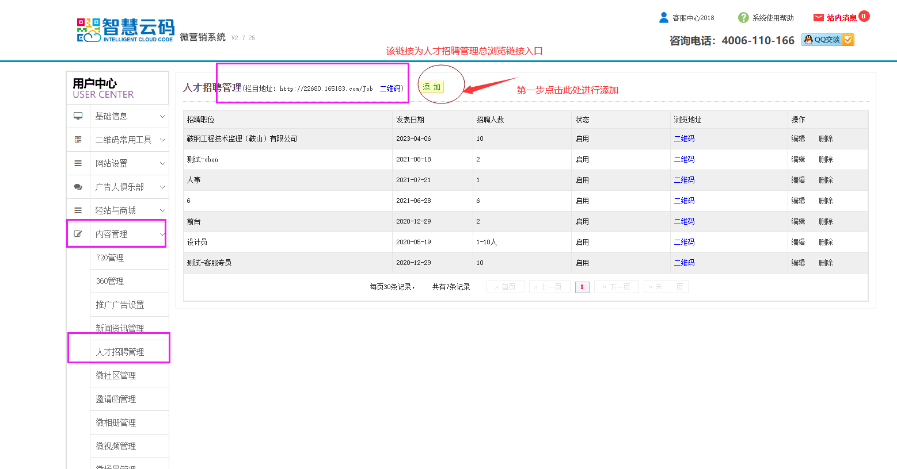Expand the 轻站与商城 section chevron
897x469 pixels.
[x=162, y=211]
